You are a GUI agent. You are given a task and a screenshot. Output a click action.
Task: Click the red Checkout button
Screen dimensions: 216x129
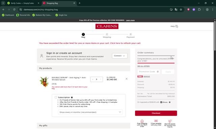pyautogui.click(x=156, y=113)
